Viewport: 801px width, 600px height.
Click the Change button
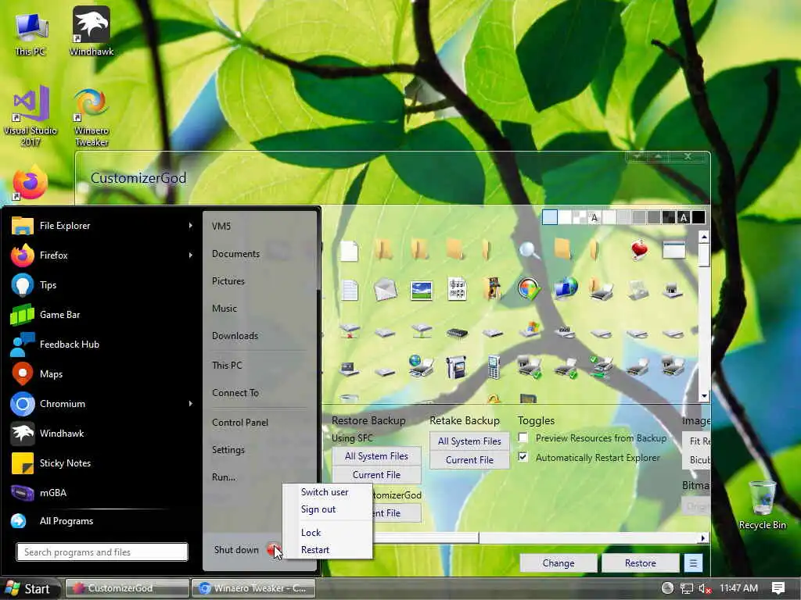[559, 563]
